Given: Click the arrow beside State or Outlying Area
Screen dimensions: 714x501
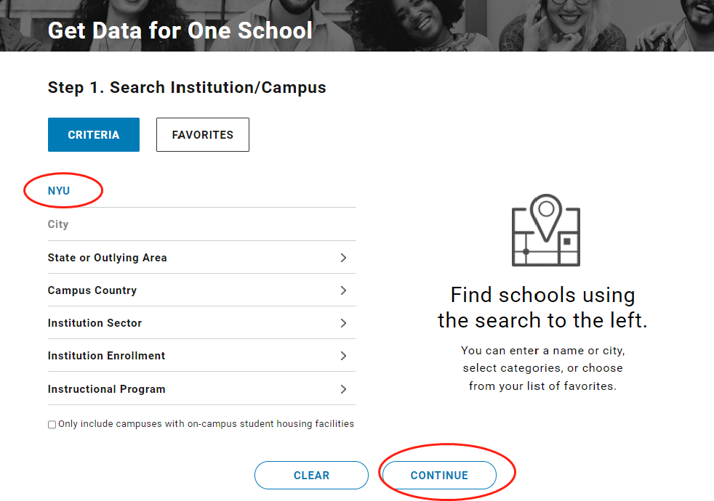Looking at the screenshot, I should (x=343, y=258).
